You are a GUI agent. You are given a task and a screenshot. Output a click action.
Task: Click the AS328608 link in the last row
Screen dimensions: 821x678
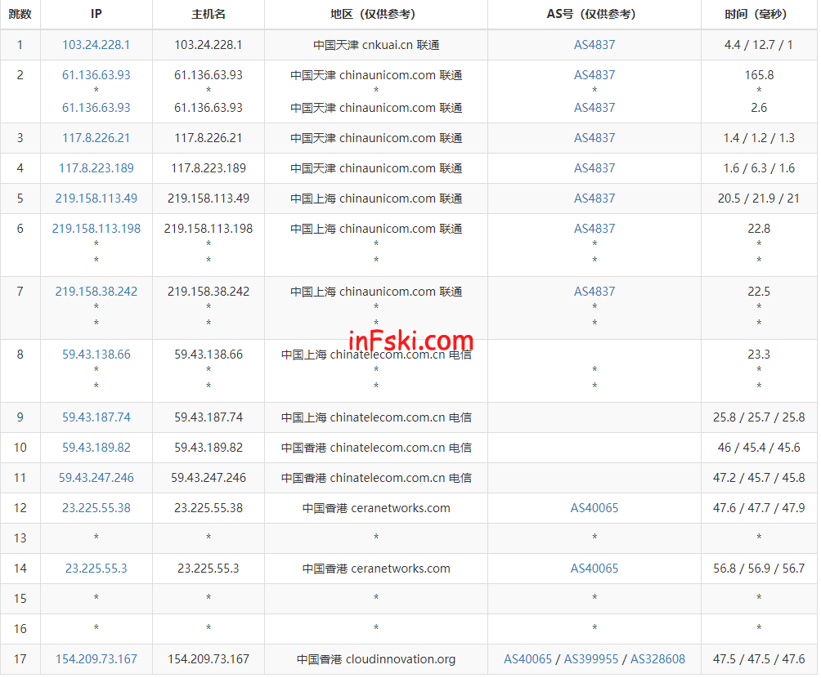(x=657, y=659)
